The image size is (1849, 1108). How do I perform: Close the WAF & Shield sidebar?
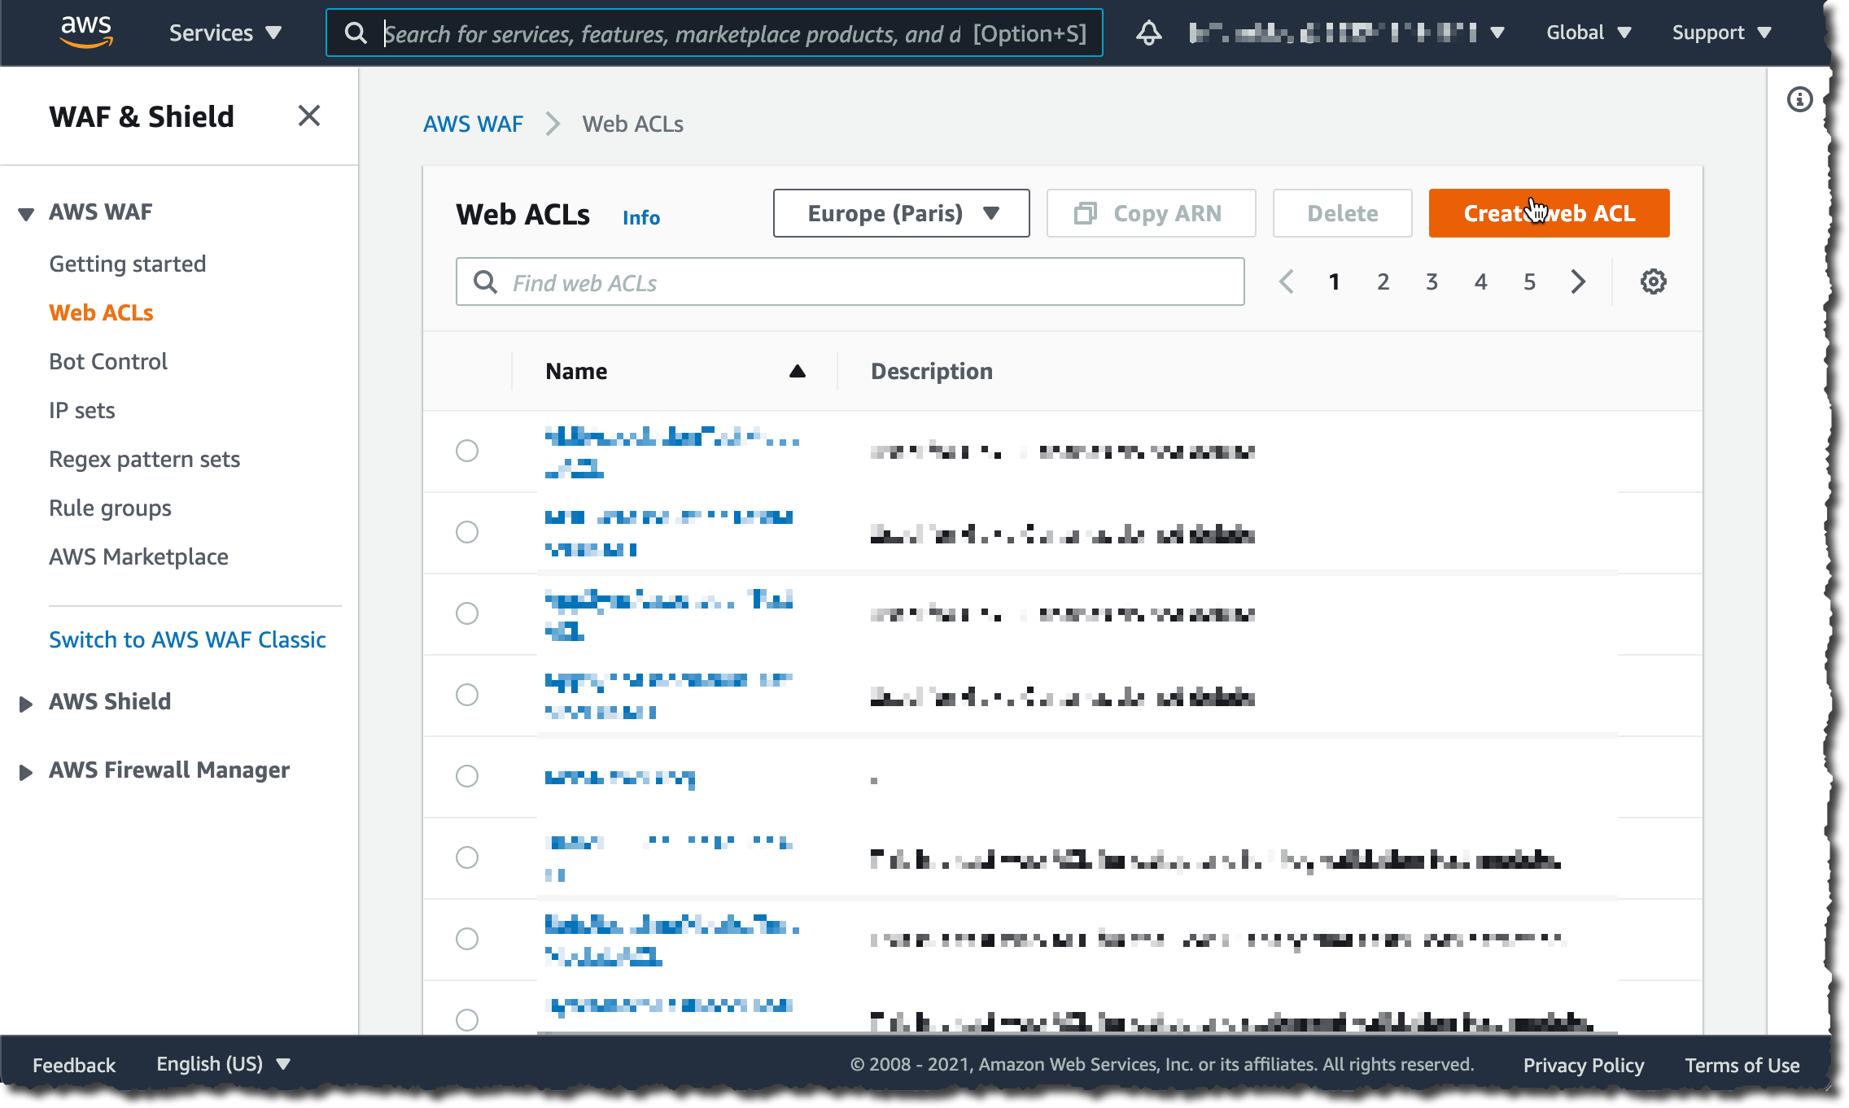[309, 116]
